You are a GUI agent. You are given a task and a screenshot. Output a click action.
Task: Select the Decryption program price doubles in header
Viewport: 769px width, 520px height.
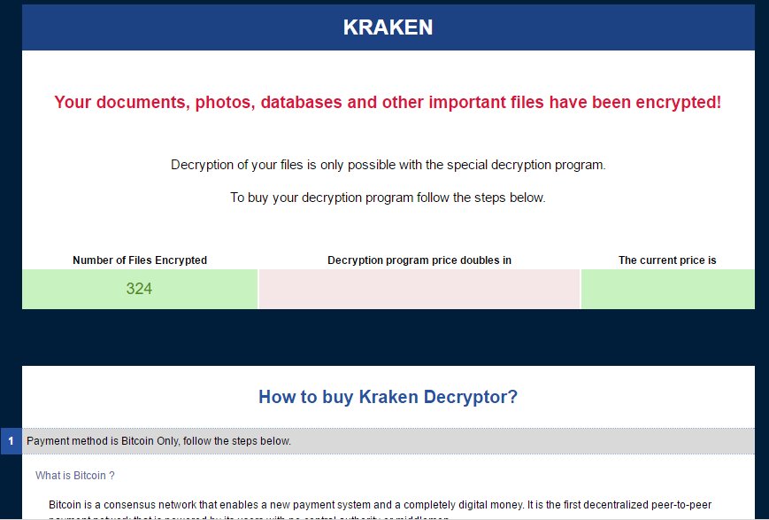click(419, 260)
